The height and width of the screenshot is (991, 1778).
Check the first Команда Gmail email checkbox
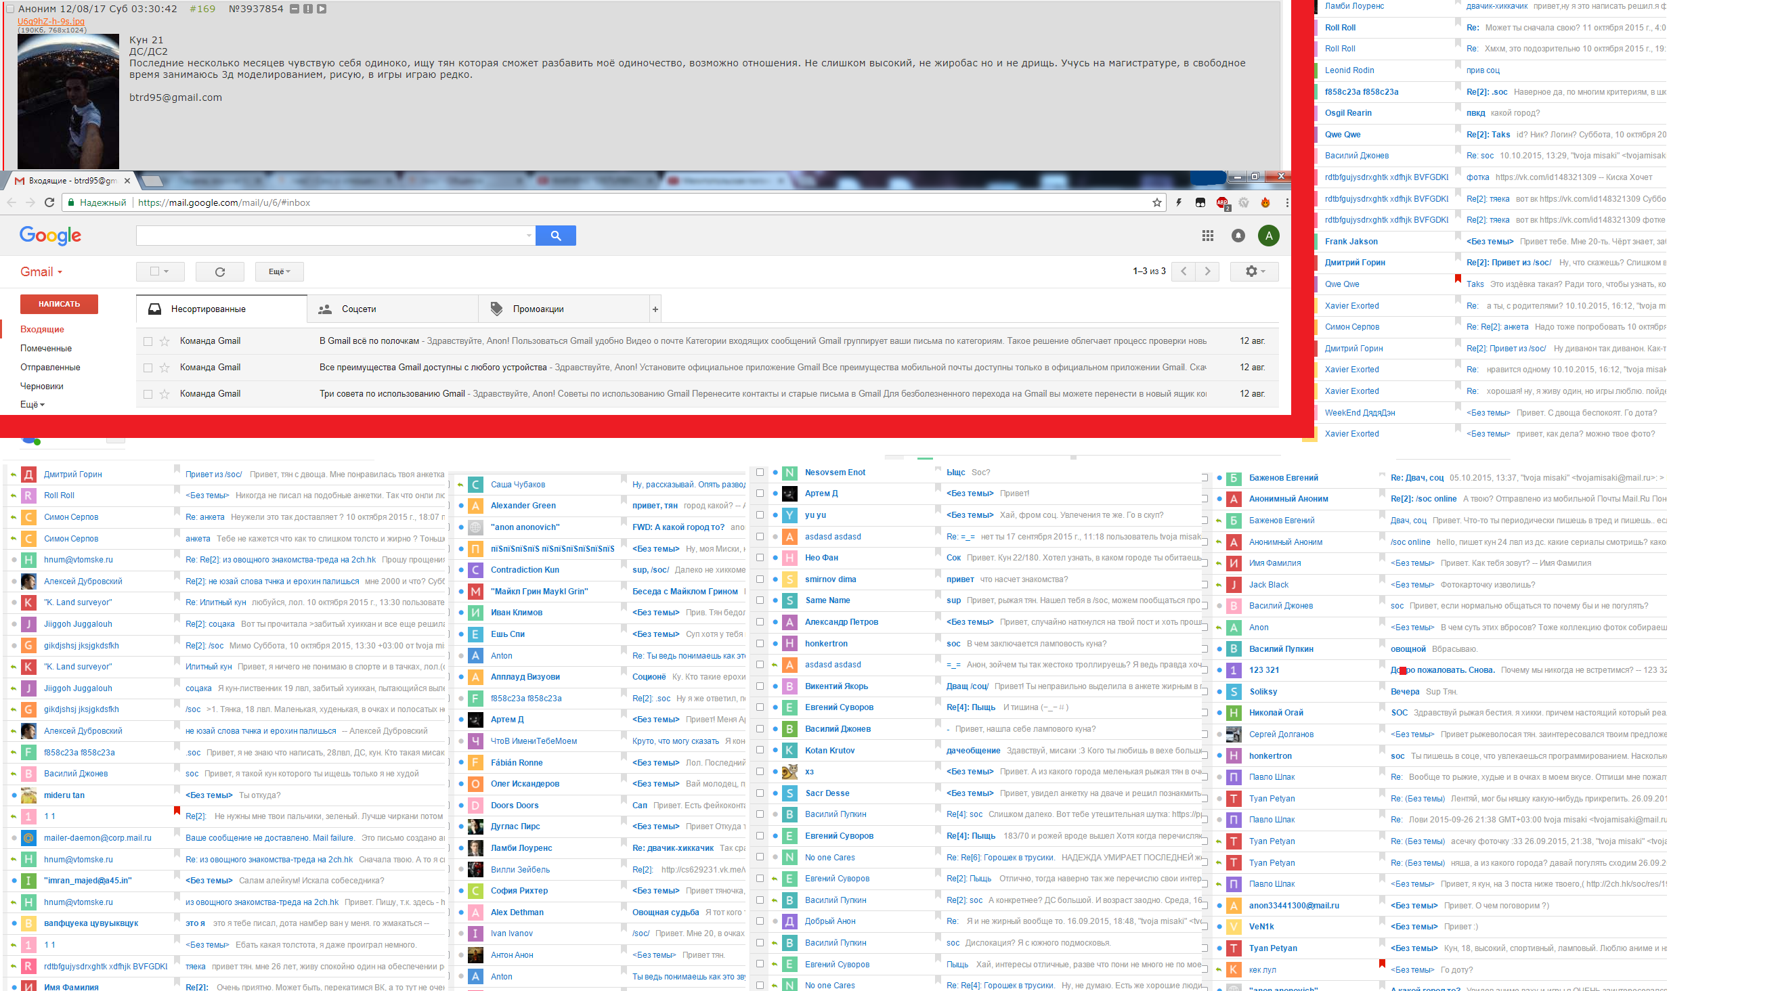coord(148,341)
